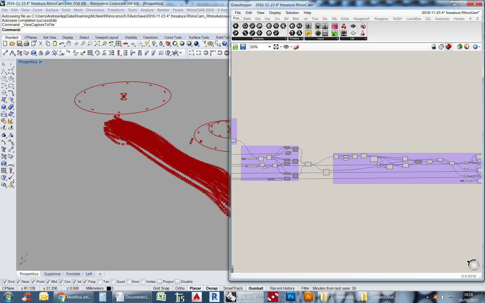
Task: Toggle Grid Snap in status bar
Action: point(161,288)
